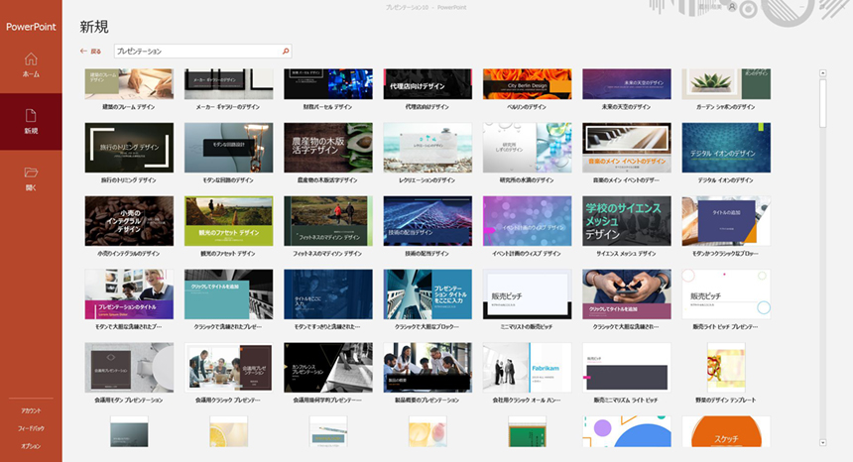Open アカウント (Account) in sidebar
Screen dimensions: 853x462
pyautogui.click(x=31, y=410)
